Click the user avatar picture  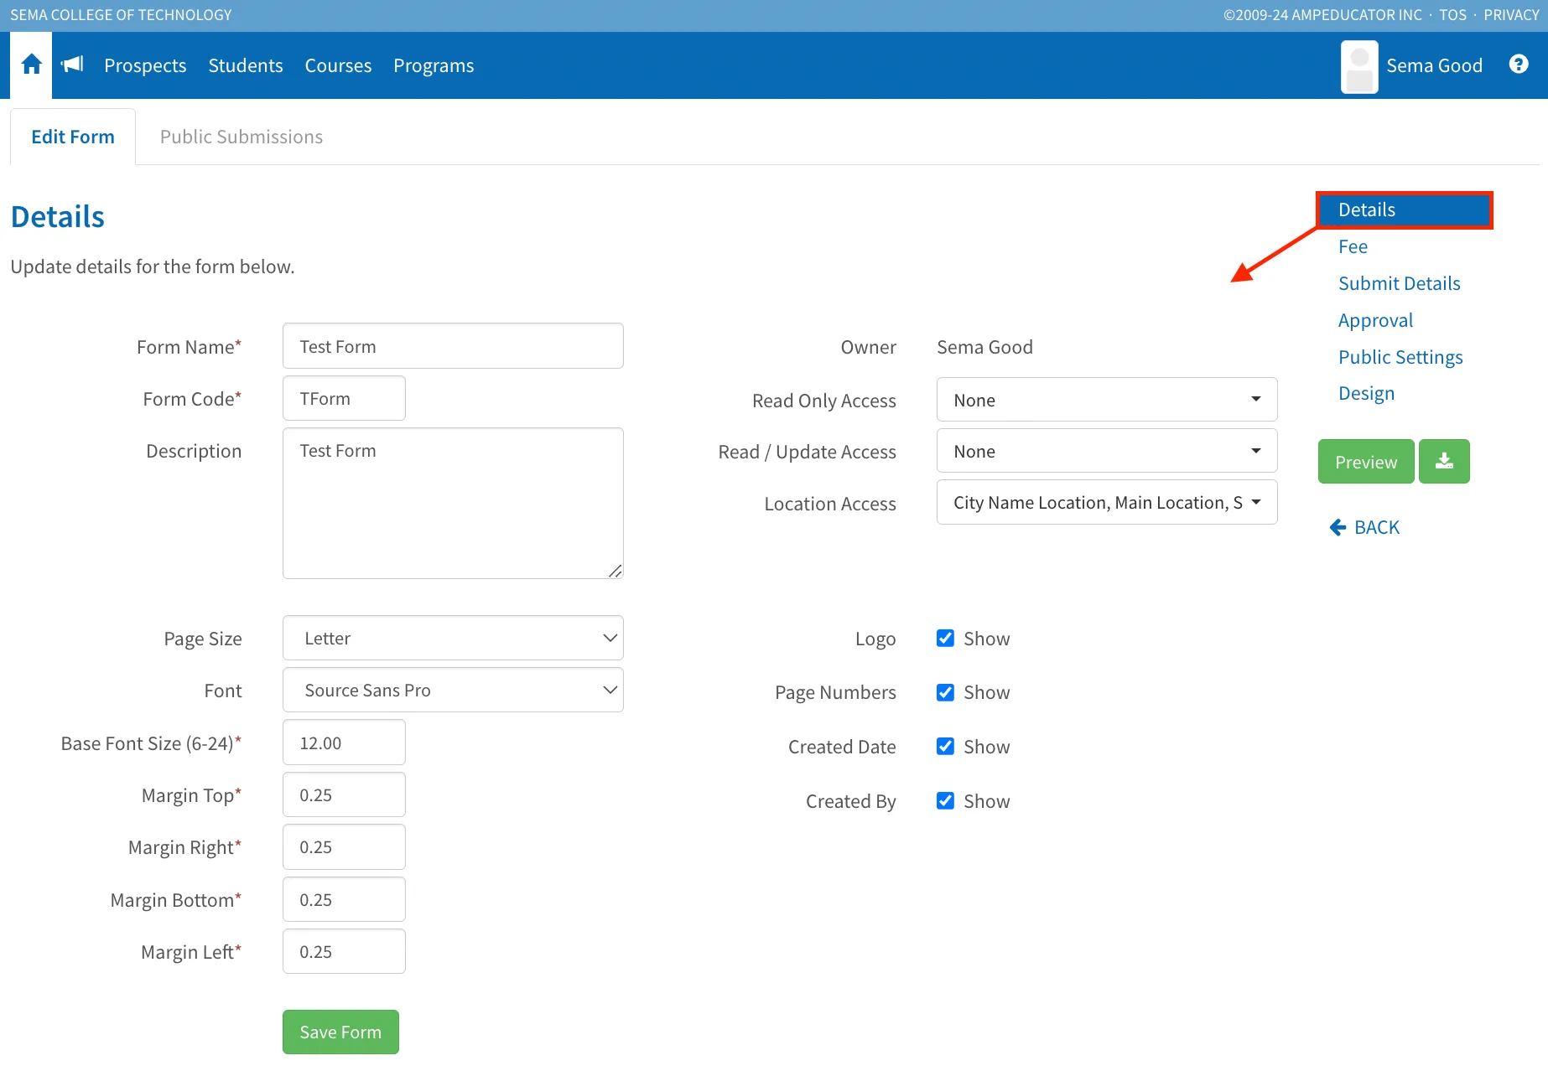click(1359, 66)
